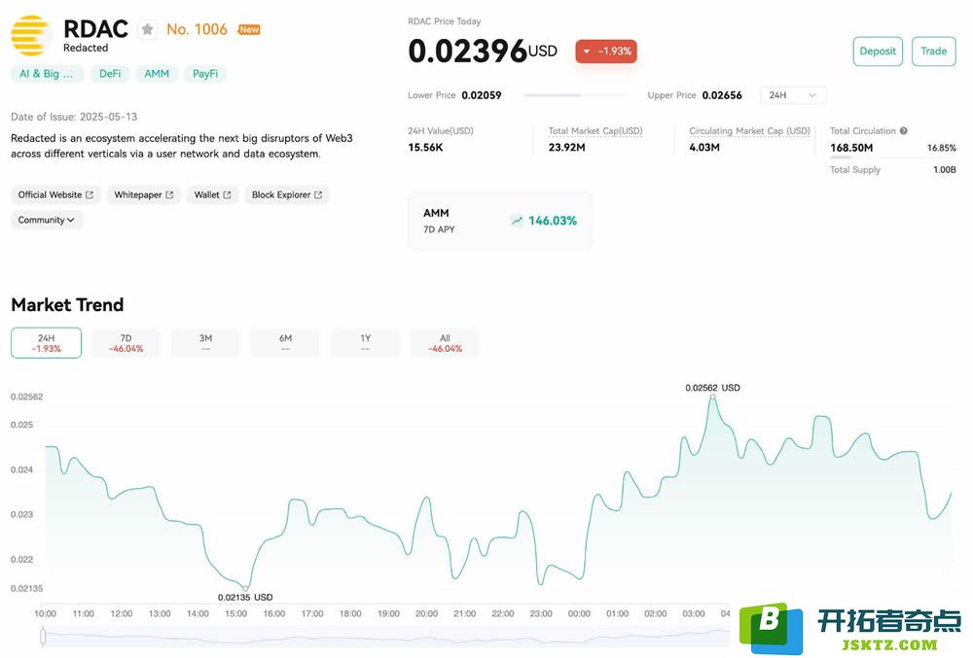Click the Total Circulation help icon
Screen dimensions: 973x658
pos(904,131)
